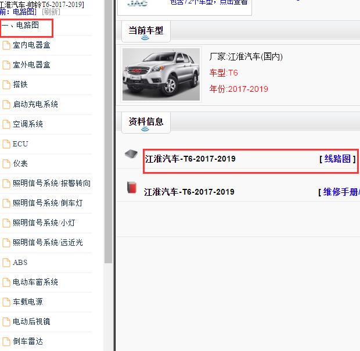This screenshot has width=360, height=351.
Task: Open the 倒车雷达 diagram
Action: [28, 341]
